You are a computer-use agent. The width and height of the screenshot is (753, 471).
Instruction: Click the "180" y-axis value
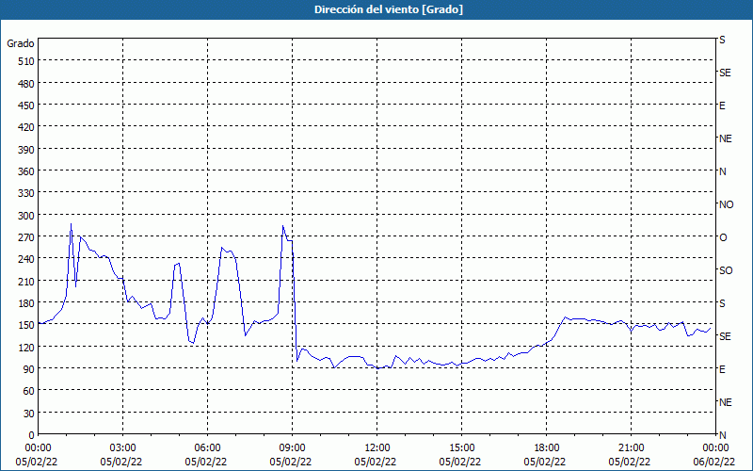[27, 303]
